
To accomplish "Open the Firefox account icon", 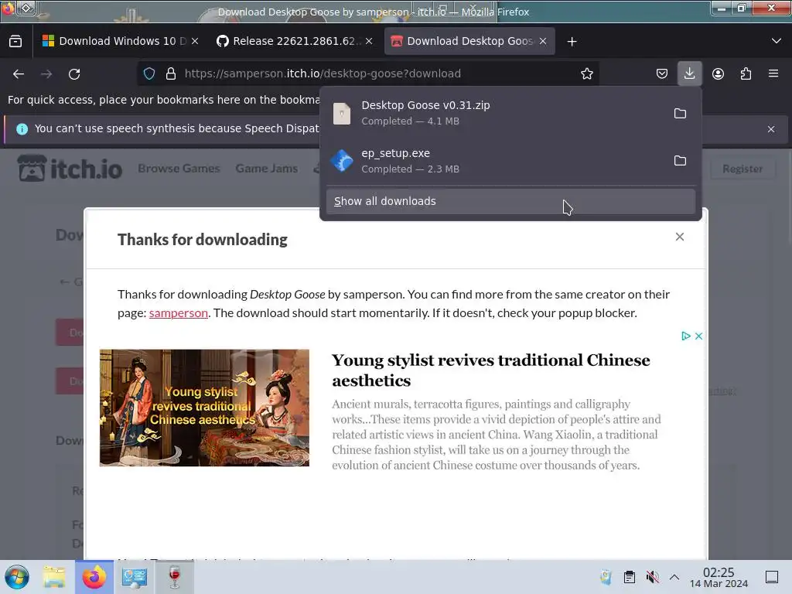I will 718,73.
